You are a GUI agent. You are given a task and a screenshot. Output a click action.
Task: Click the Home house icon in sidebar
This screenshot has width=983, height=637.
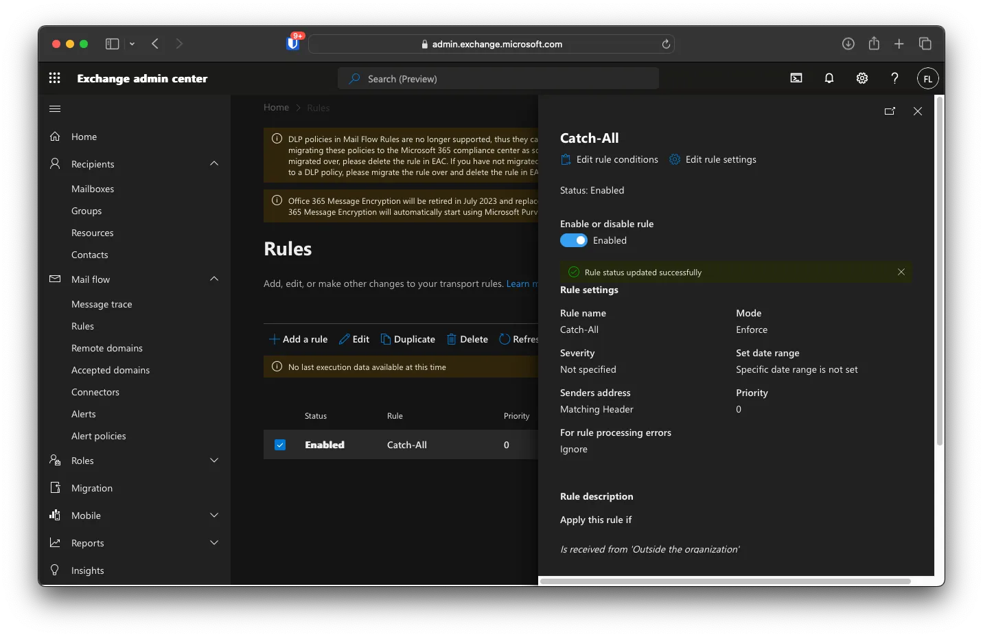(55, 137)
